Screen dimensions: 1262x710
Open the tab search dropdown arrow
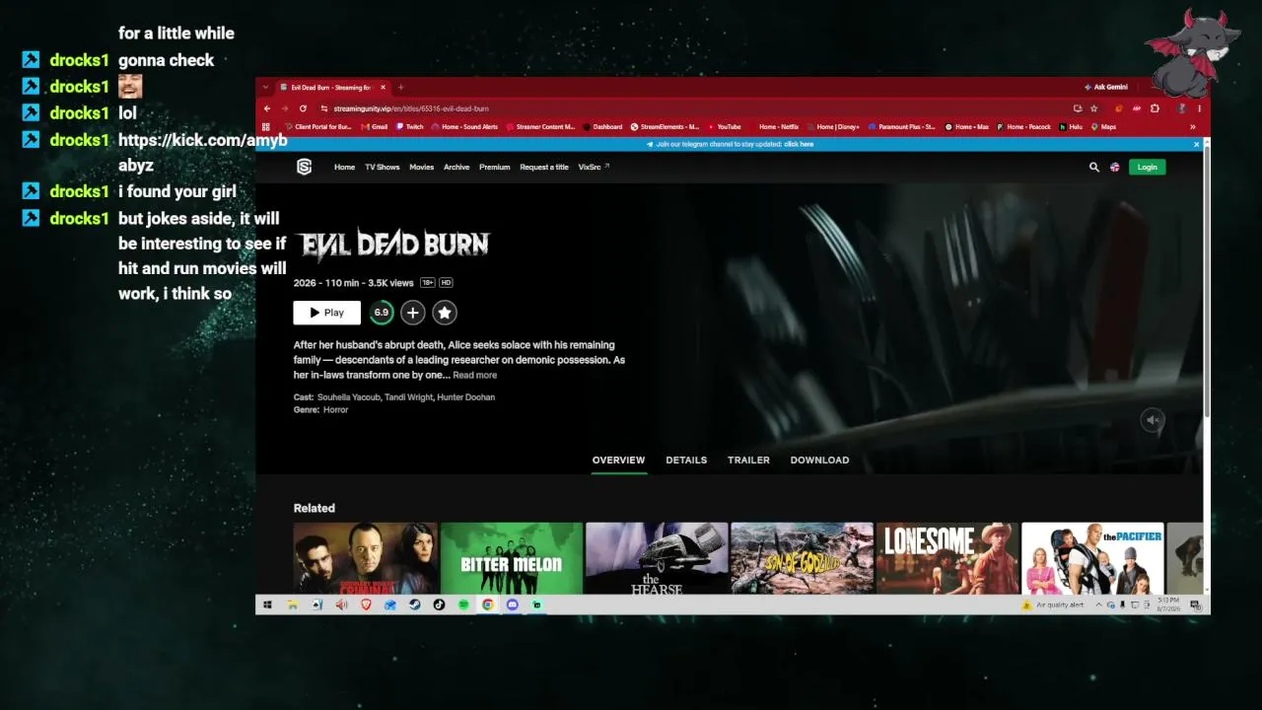click(x=266, y=87)
